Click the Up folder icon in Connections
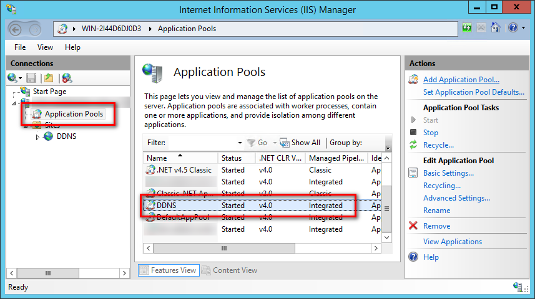Image resolution: width=535 pixels, height=299 pixels. point(49,78)
